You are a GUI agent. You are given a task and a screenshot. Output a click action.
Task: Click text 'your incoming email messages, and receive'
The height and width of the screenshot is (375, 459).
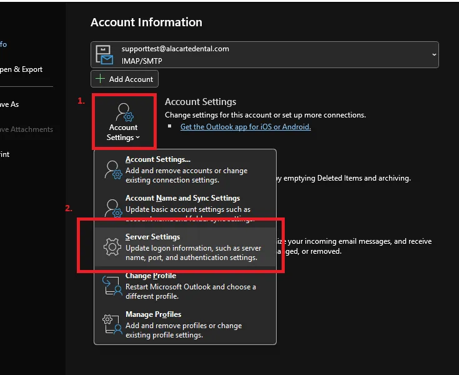coord(360,241)
